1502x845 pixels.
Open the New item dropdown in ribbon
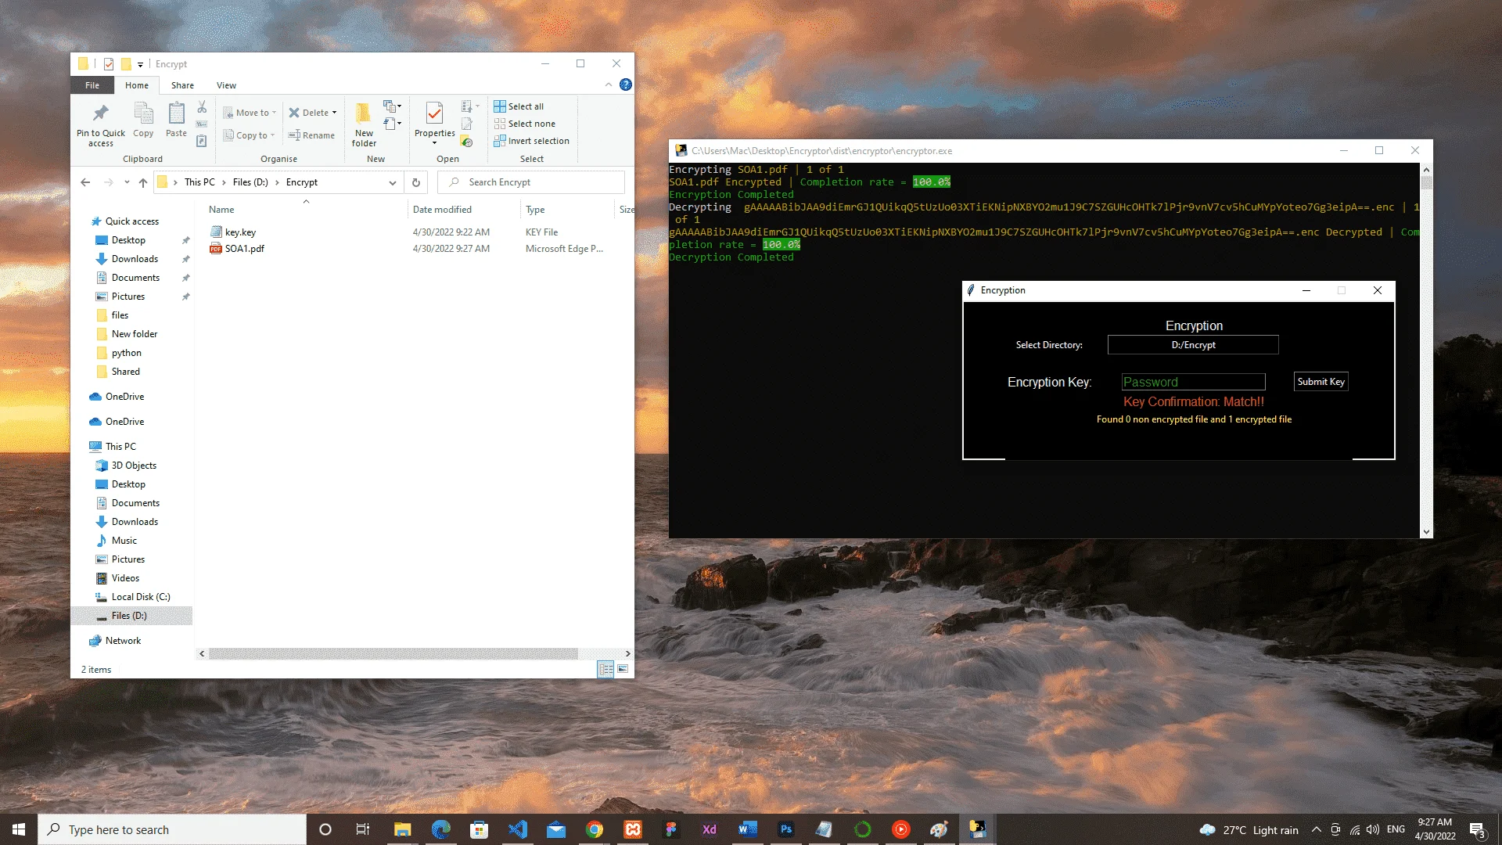click(x=393, y=106)
